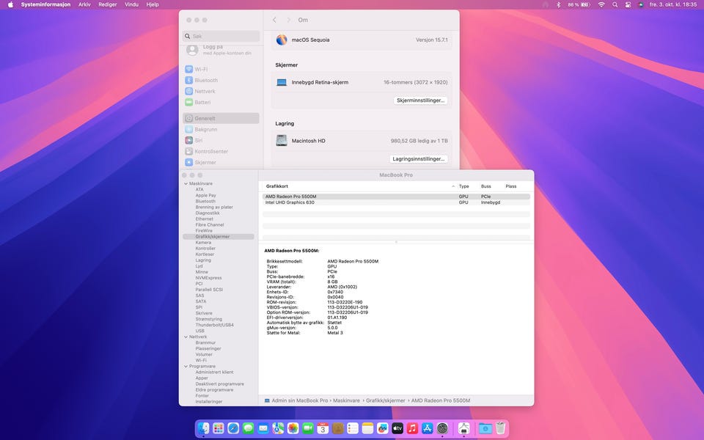Open Batteri settings pane
The width and height of the screenshot is (704, 440).
coord(202,102)
